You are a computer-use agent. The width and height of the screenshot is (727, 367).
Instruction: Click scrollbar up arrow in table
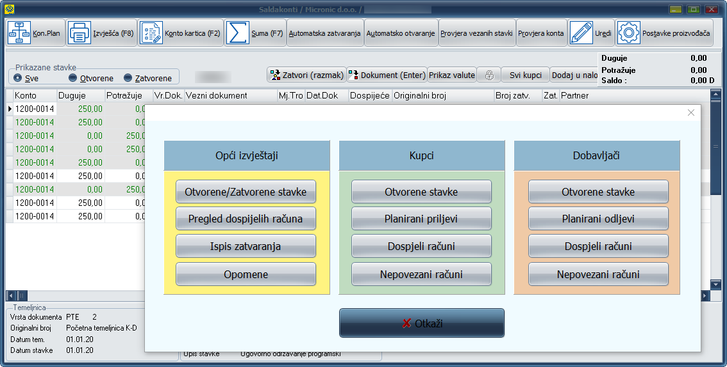pos(716,95)
